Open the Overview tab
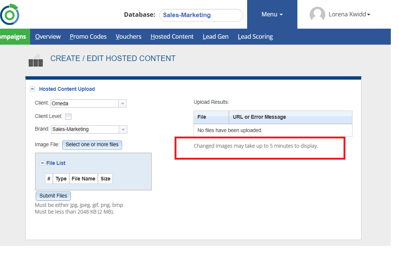The height and width of the screenshot is (256, 399). click(48, 36)
